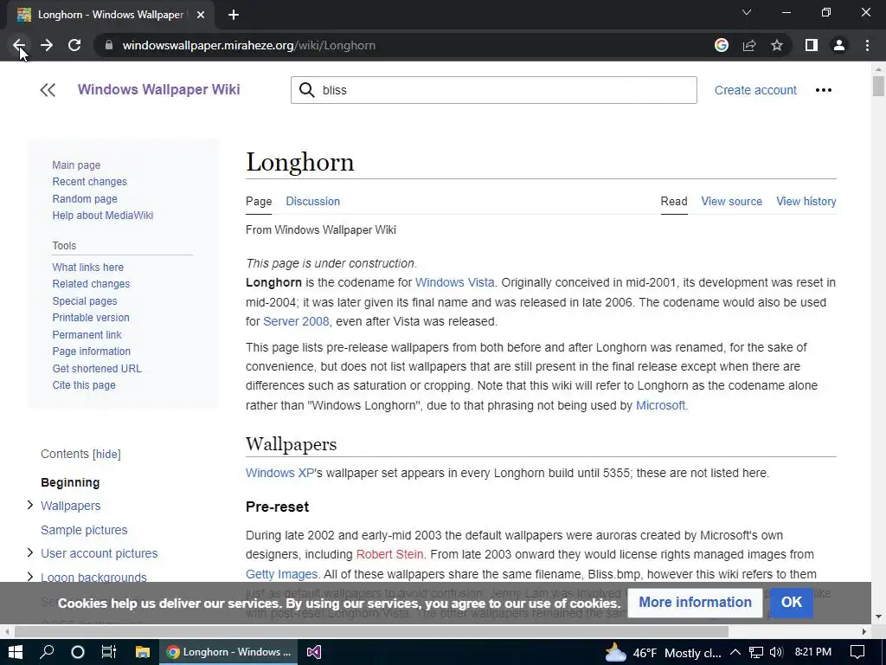This screenshot has width=886, height=665.
Task: Open Task View on taskbar
Action: pyautogui.click(x=108, y=652)
